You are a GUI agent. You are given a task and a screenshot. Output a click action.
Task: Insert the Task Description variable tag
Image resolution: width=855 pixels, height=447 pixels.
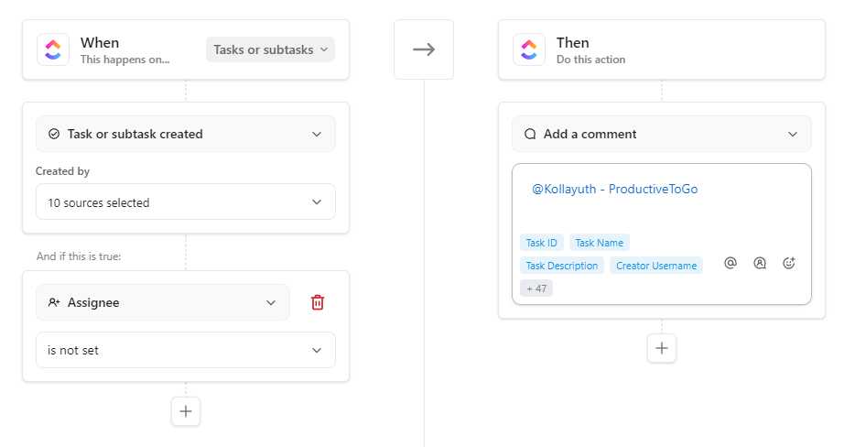[x=562, y=266]
